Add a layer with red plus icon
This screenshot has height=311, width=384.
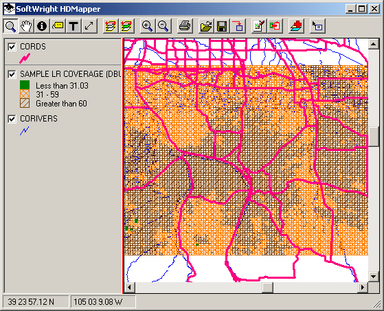click(296, 26)
